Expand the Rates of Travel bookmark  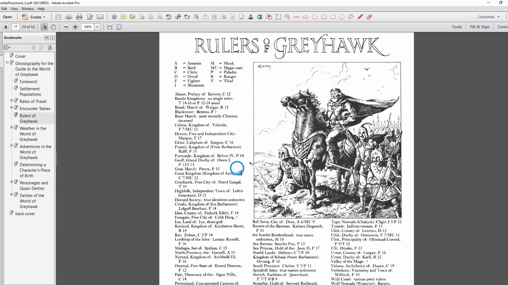(x=12, y=101)
